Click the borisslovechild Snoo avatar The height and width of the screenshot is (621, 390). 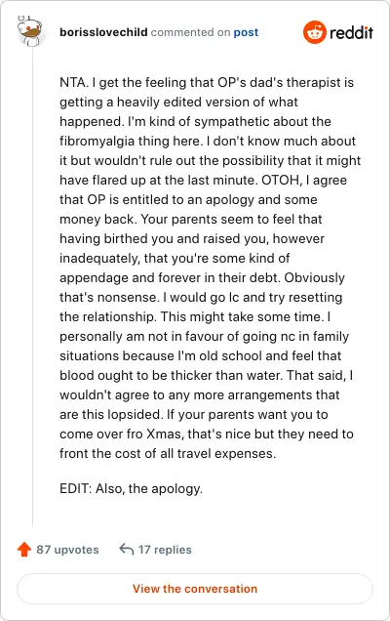(x=30, y=31)
